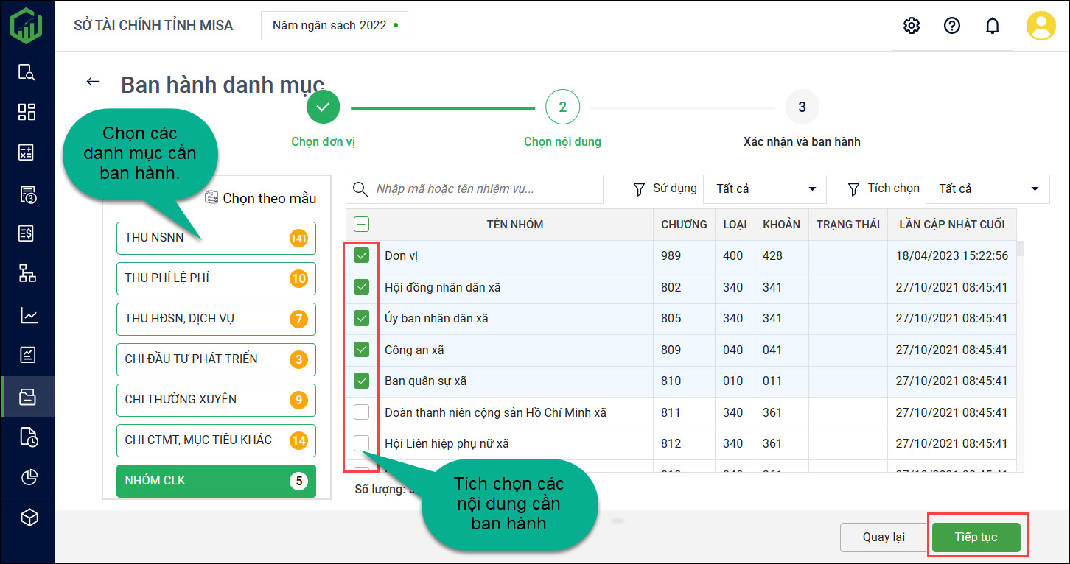Toggle the select-all checkbox in table header
Image resolution: width=1070 pixels, height=564 pixels.
(362, 225)
